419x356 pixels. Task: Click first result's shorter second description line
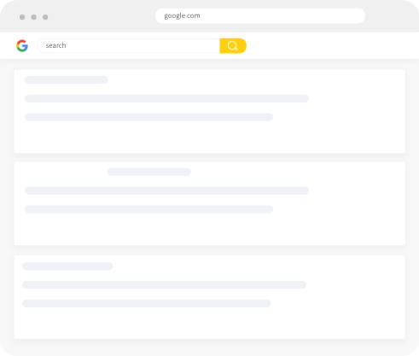[x=149, y=117]
